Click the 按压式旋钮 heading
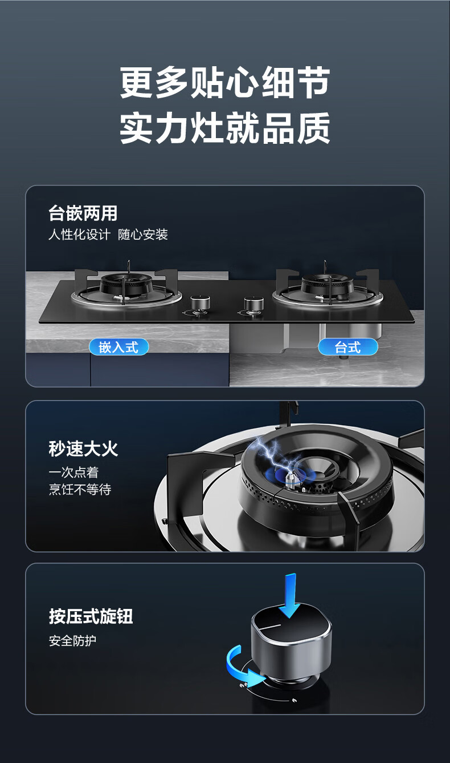450x763 pixels. pos(91,616)
